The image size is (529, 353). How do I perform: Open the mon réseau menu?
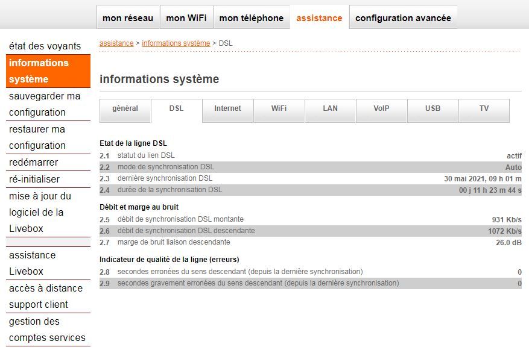(128, 17)
